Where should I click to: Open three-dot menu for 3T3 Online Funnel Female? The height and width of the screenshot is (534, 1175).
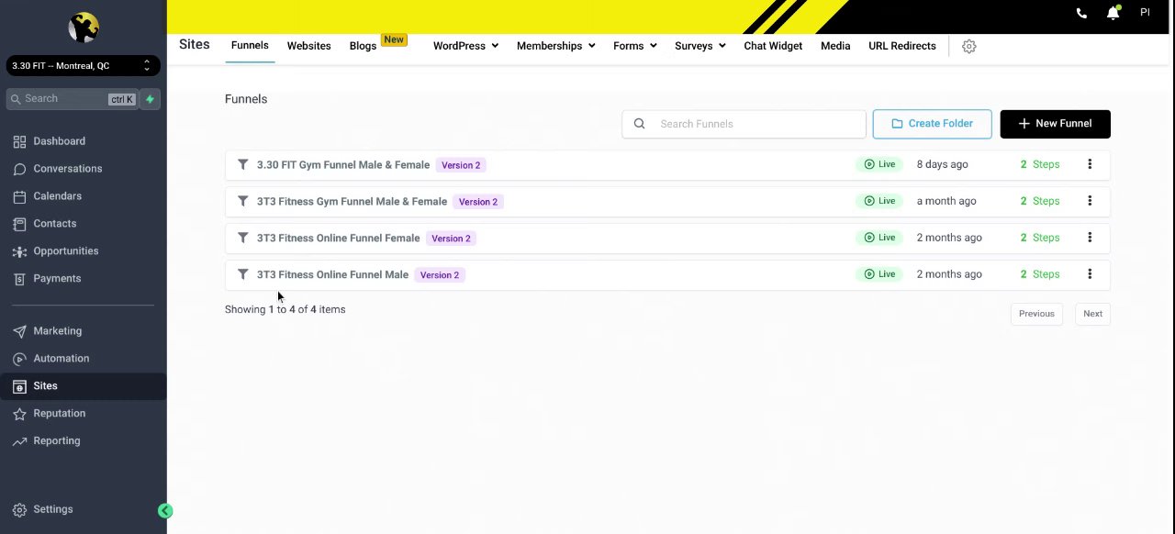tap(1090, 238)
